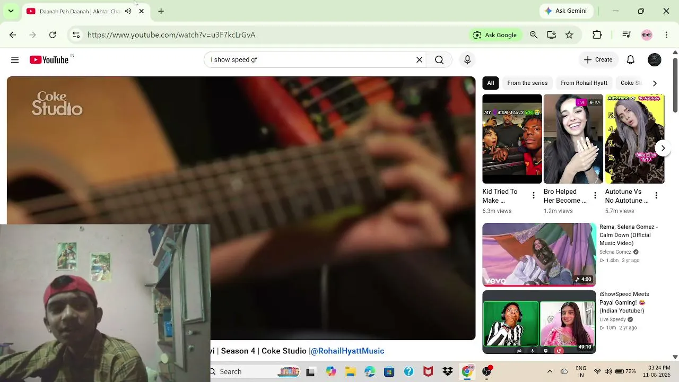Open the taskbar volume control
Image resolution: width=679 pixels, height=382 pixels.
[608, 371]
